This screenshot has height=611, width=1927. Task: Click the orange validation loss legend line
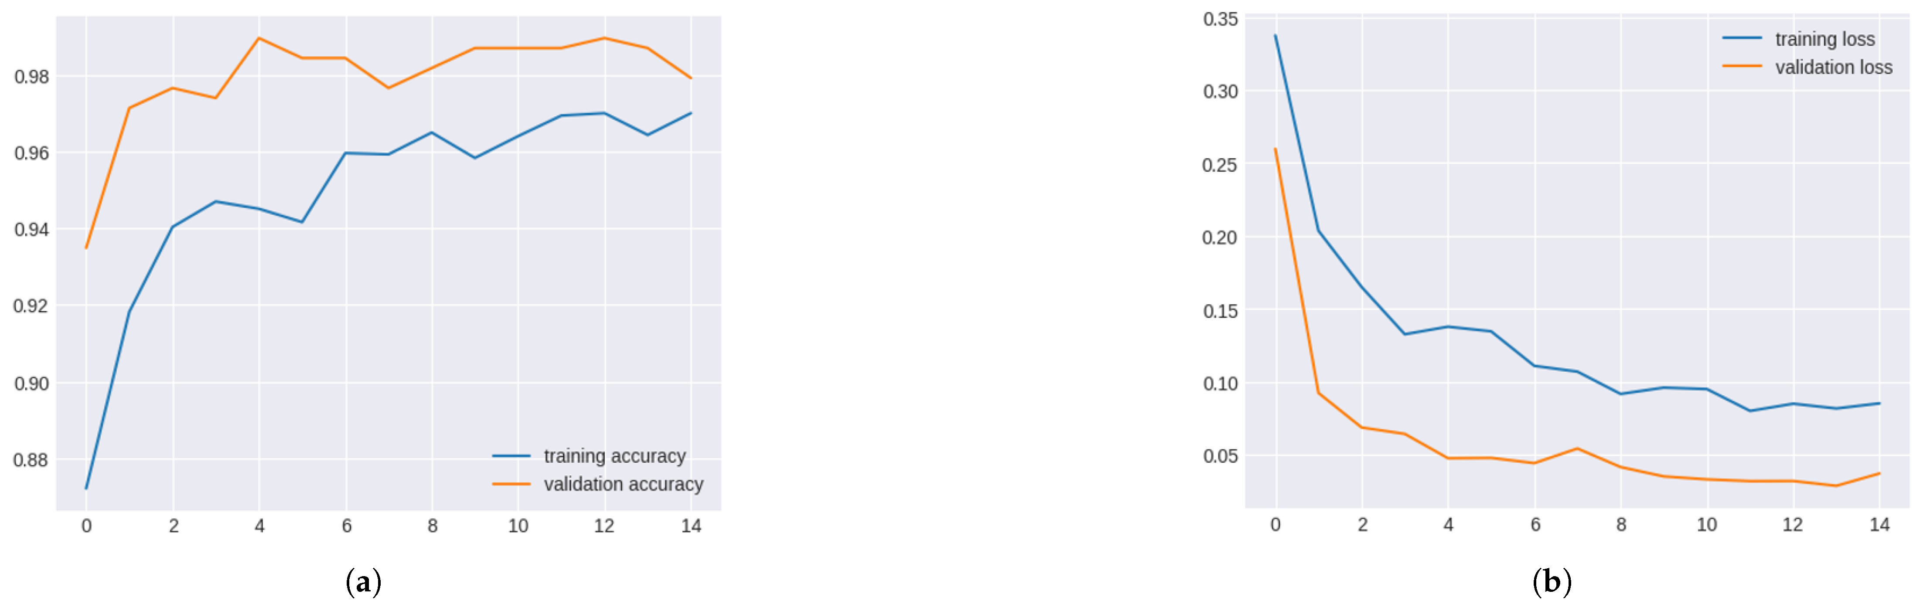coord(1742,67)
